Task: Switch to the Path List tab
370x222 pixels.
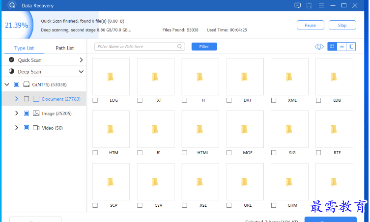Action: [x=65, y=48]
